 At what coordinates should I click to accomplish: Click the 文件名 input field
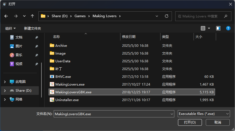112,114
